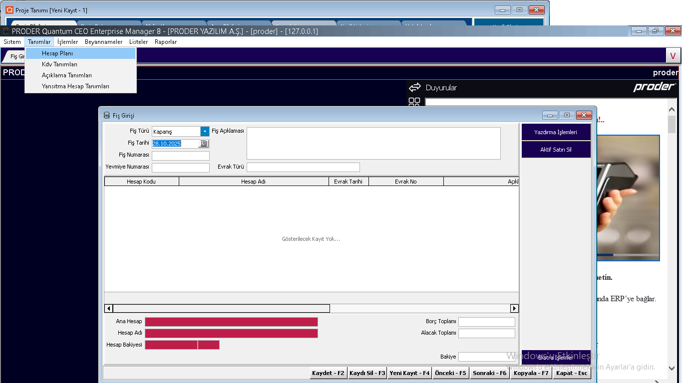Click the Duyurular arrows icon

coord(415,88)
